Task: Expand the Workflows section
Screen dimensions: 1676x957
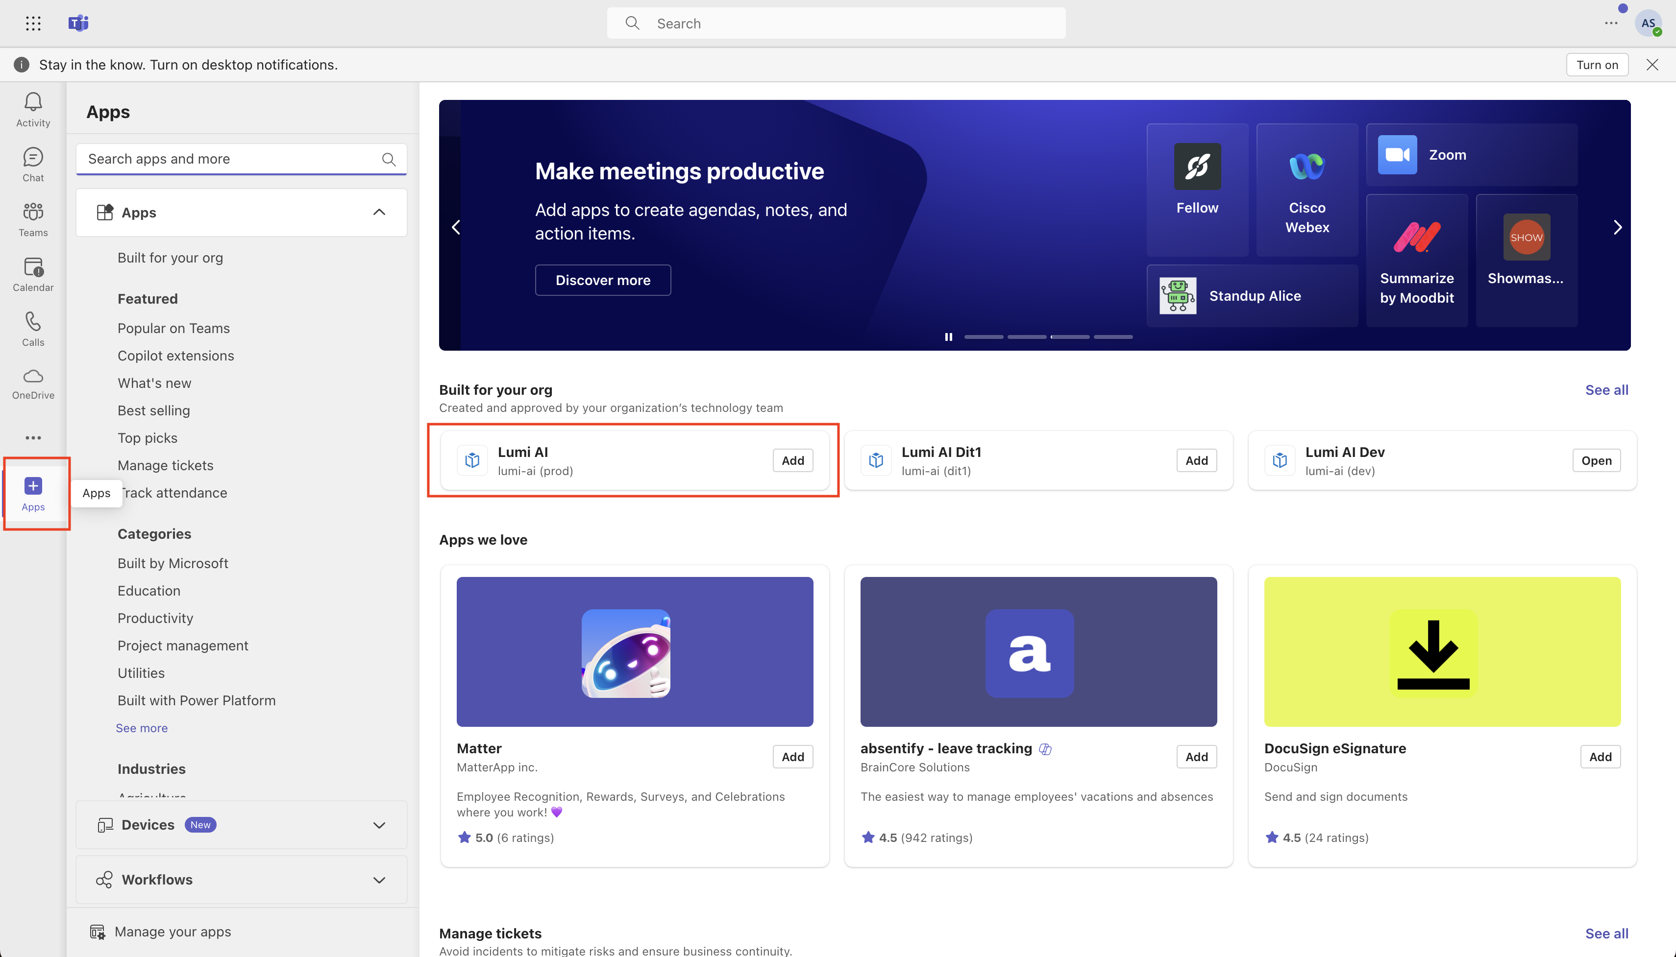Action: tap(379, 880)
